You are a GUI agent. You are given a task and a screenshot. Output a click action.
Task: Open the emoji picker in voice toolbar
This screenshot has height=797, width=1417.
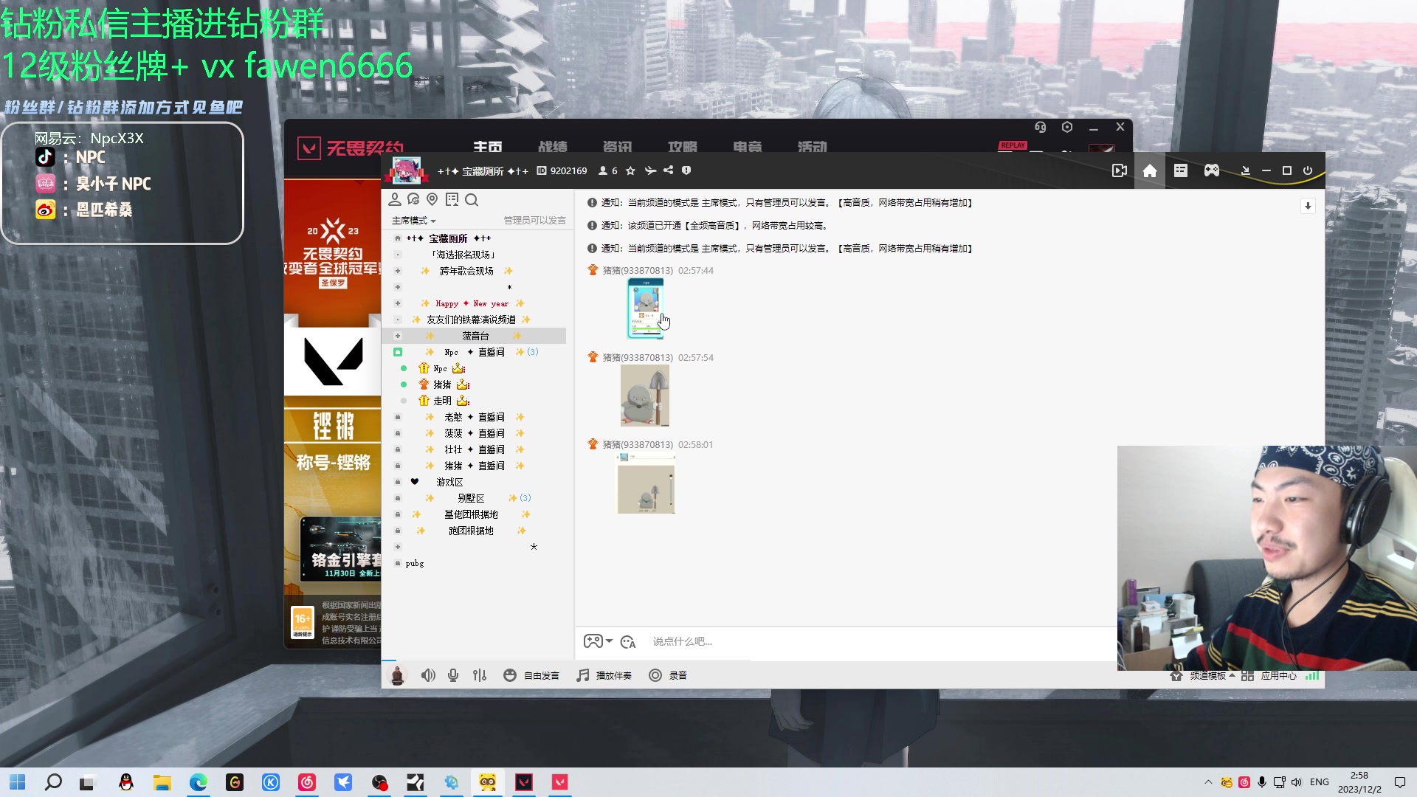point(510,675)
